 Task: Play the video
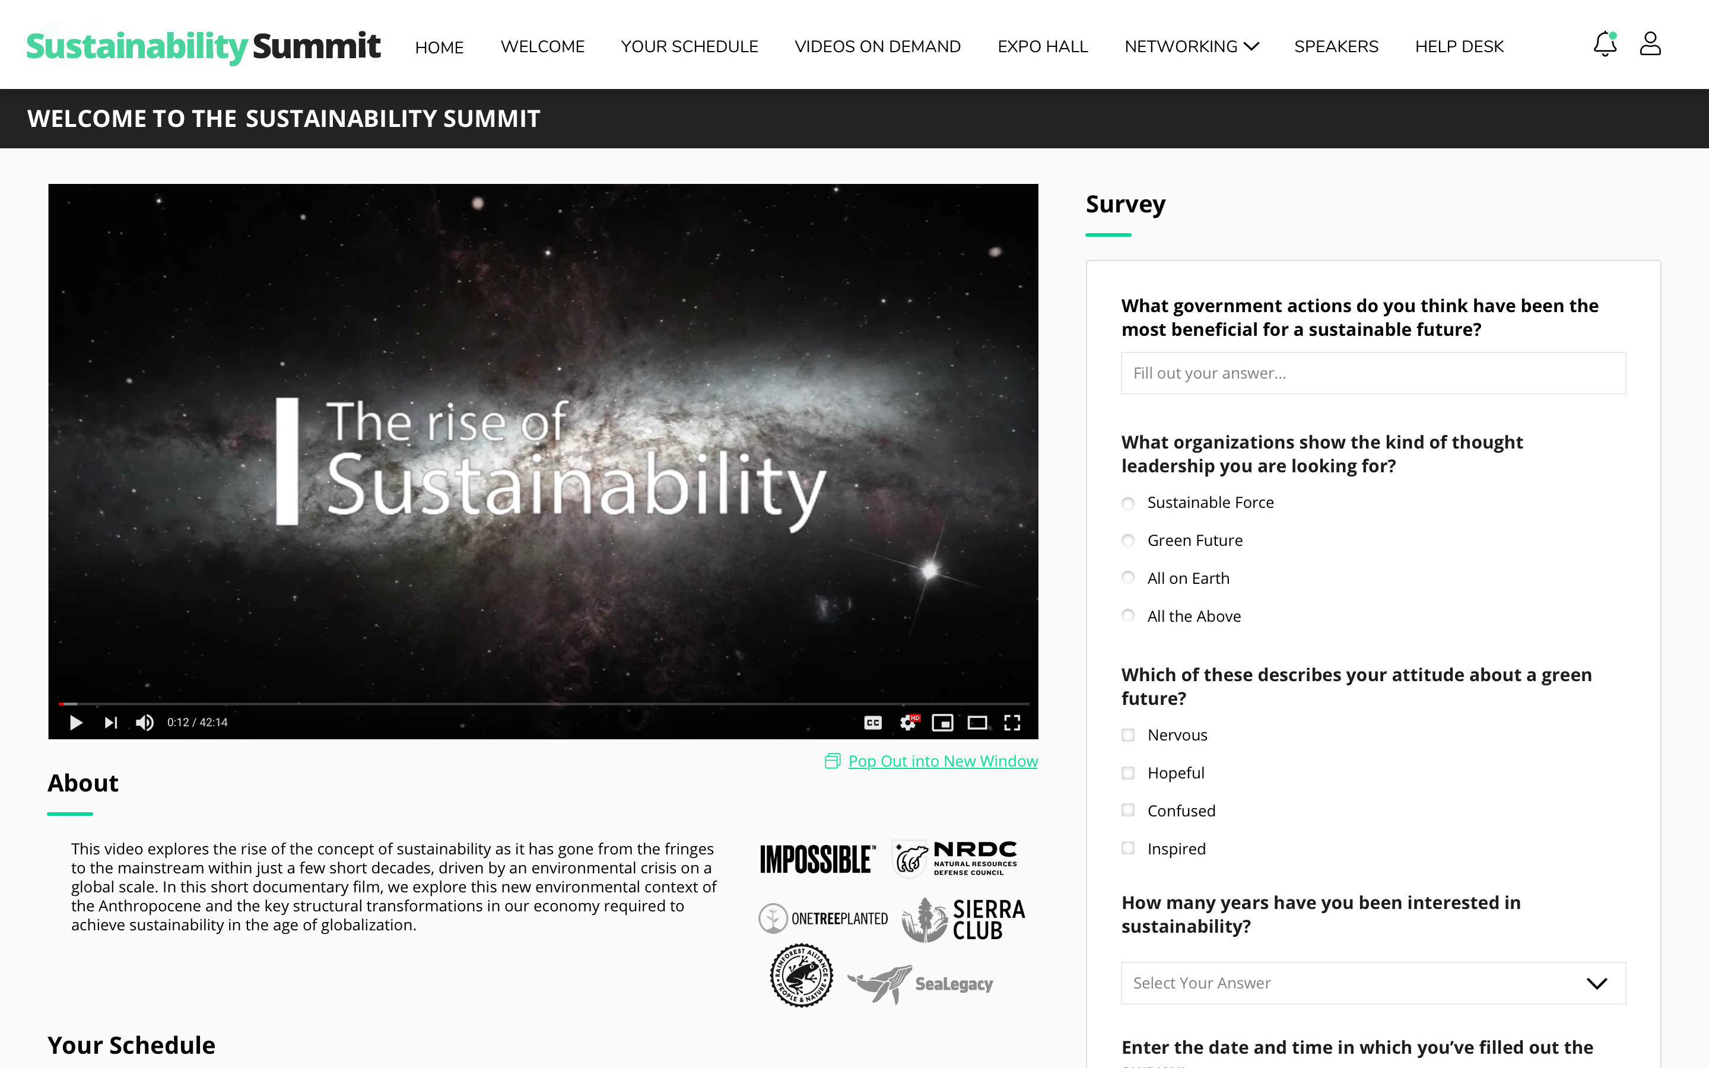pyautogui.click(x=75, y=723)
